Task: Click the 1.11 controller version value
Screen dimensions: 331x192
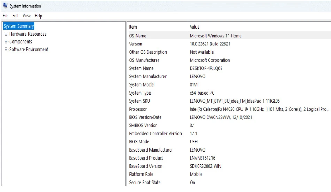Action: 193,133
